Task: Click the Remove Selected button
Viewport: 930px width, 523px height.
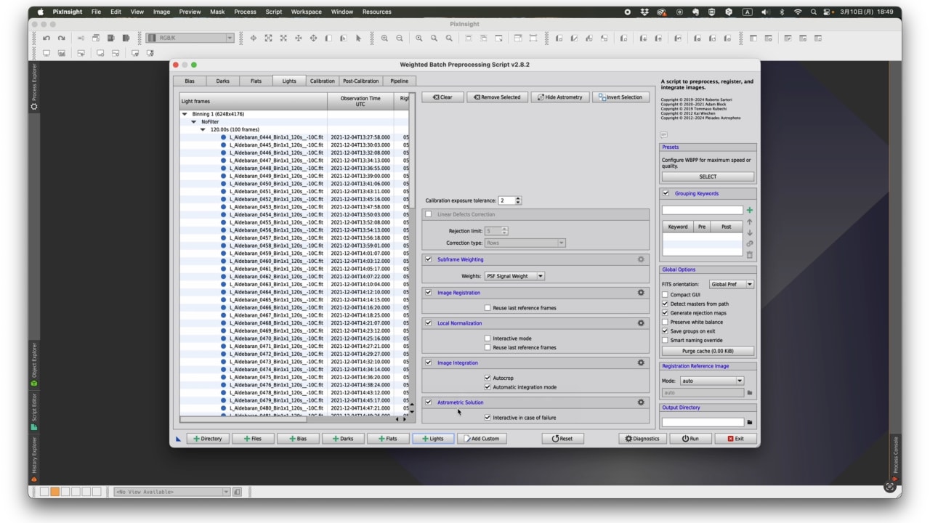Action: click(x=498, y=97)
